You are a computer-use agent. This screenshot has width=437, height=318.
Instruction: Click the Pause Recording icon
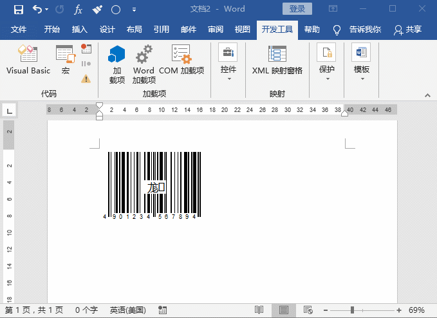[86, 64]
